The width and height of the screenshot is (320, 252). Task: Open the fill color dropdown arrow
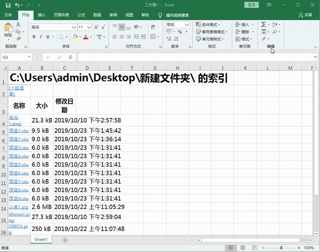[x=80, y=37]
